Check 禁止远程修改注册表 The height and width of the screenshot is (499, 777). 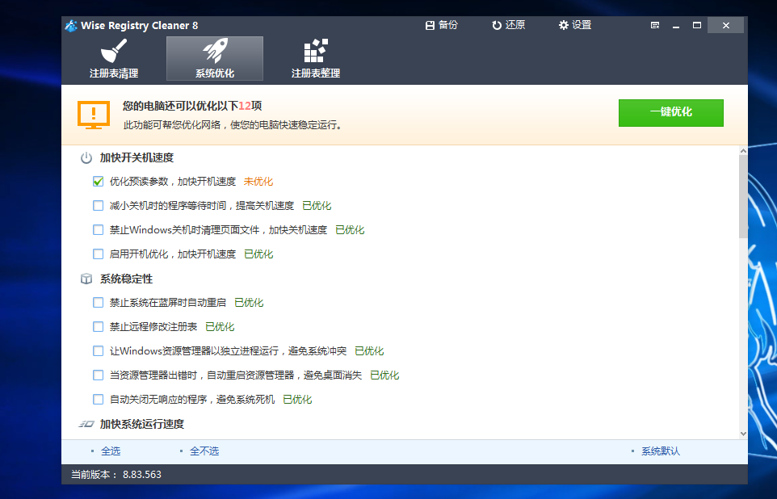[x=98, y=326]
